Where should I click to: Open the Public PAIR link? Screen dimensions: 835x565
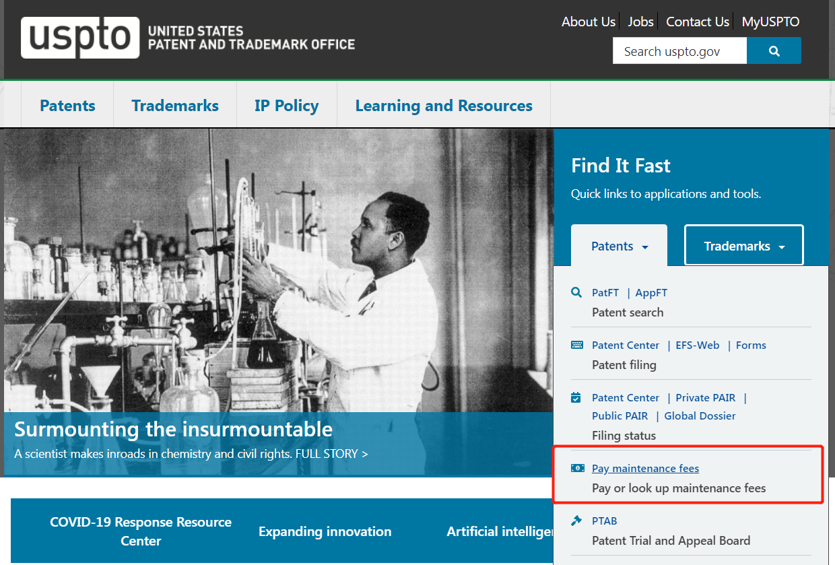click(x=620, y=416)
